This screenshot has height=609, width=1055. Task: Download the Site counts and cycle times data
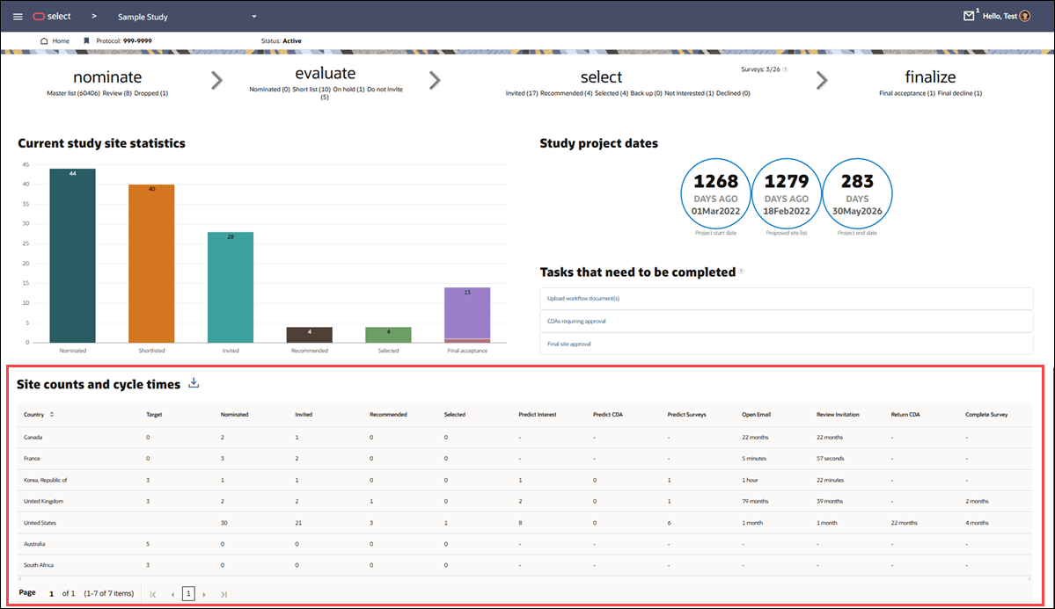click(193, 383)
